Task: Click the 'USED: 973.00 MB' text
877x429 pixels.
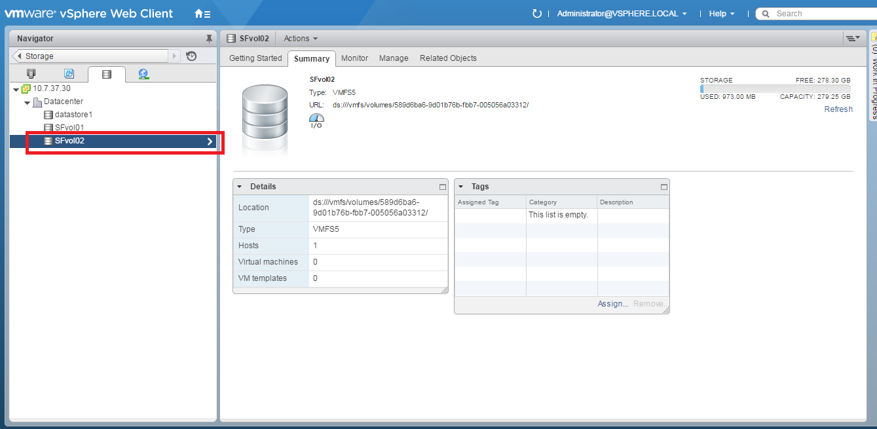Action: tap(728, 97)
